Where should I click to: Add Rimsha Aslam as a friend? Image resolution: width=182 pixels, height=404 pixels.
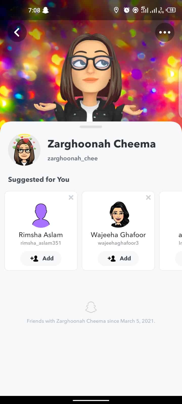pos(41,258)
